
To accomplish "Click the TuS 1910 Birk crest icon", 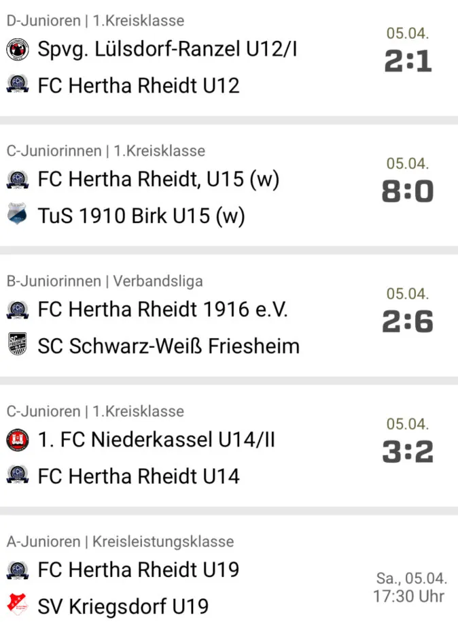I will (18, 214).
